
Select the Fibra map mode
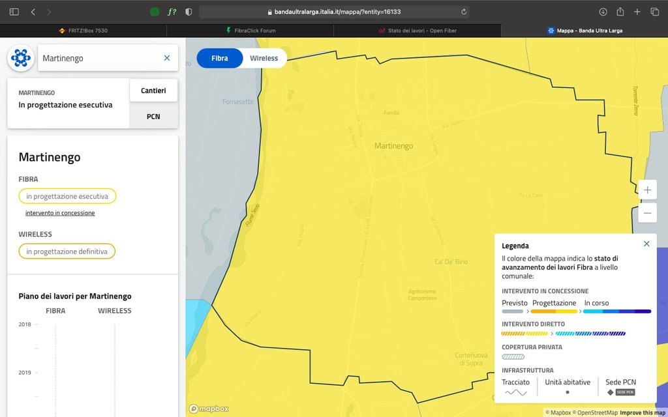(x=220, y=58)
